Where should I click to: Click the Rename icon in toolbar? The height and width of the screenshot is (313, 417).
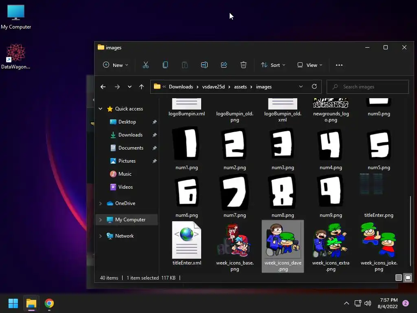204,65
